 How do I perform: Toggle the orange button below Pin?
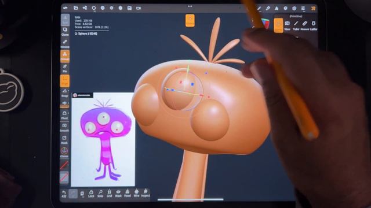click(x=65, y=81)
